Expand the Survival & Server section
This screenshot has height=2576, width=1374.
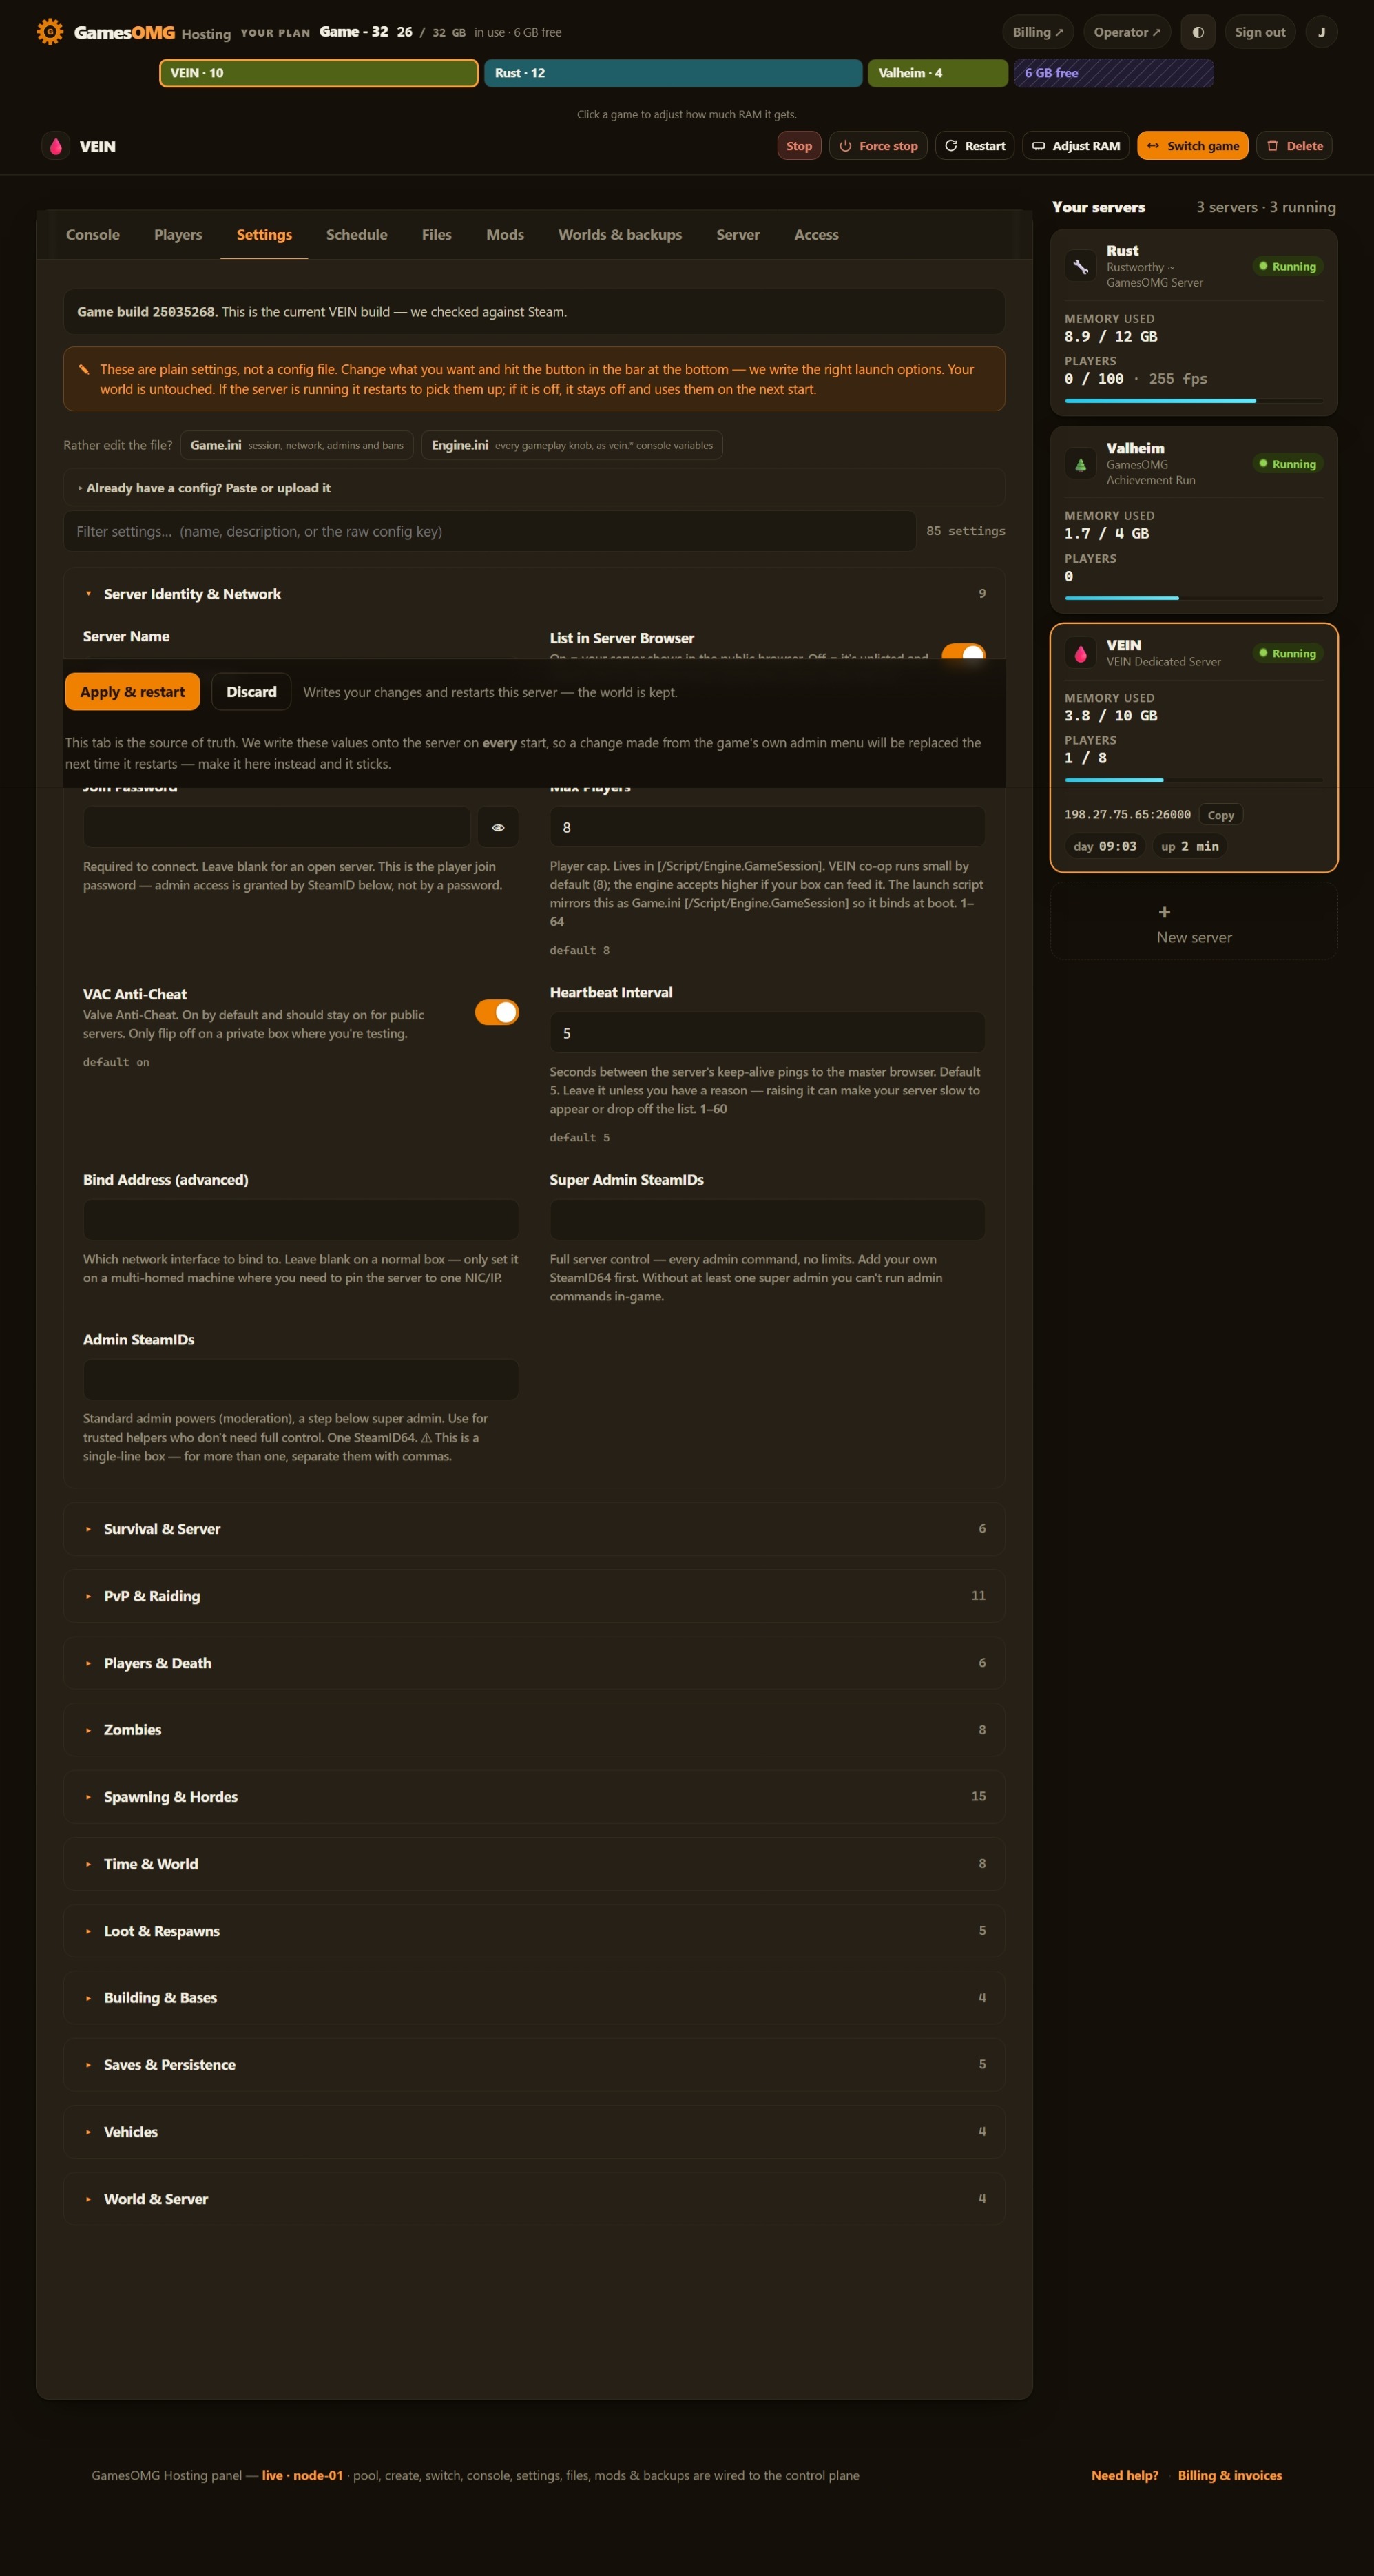(534, 1529)
